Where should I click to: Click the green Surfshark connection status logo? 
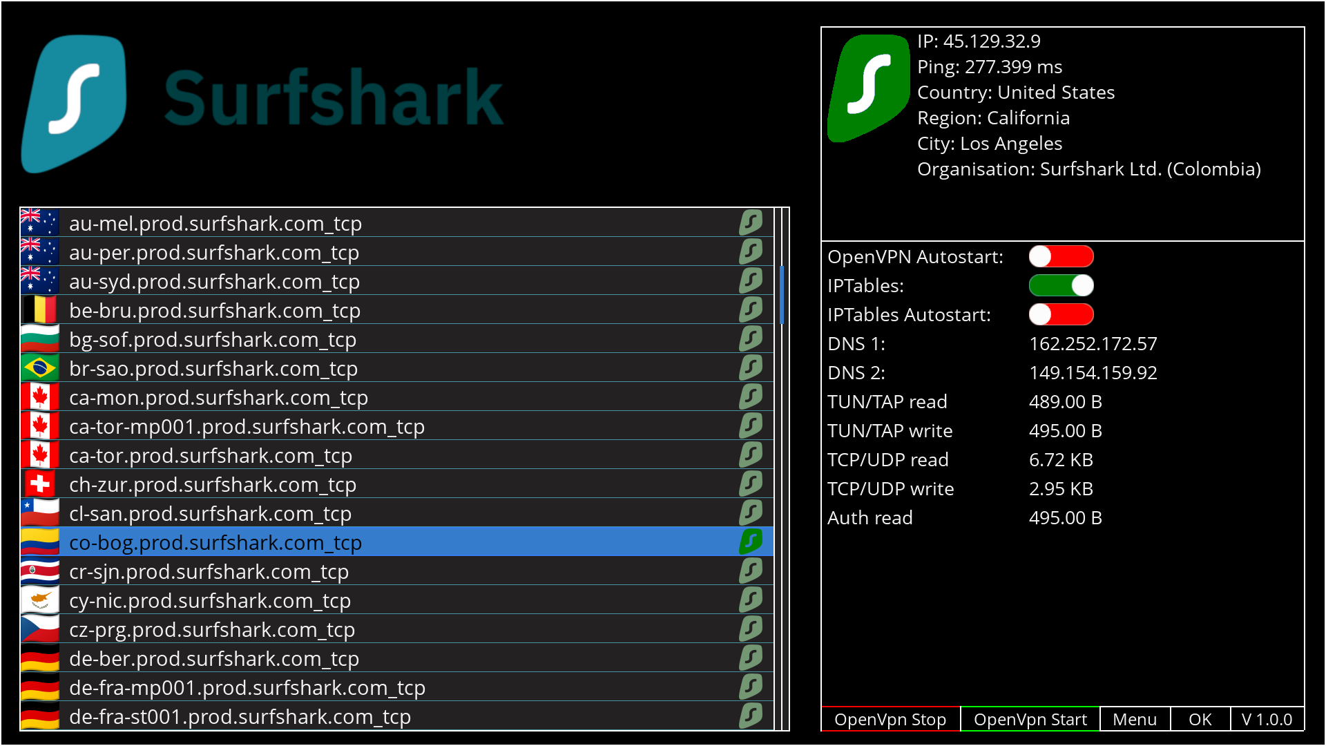tap(869, 88)
